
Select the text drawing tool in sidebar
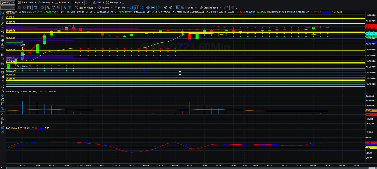click(3, 108)
